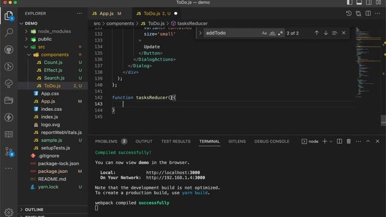Open the Manage settings gear
Viewport: 386px width, 217px height.
pyautogui.click(x=9, y=212)
